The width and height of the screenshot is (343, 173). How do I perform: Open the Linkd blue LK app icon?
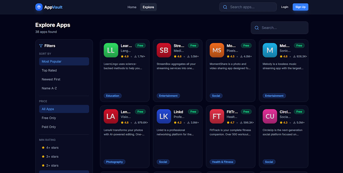pos(164,116)
